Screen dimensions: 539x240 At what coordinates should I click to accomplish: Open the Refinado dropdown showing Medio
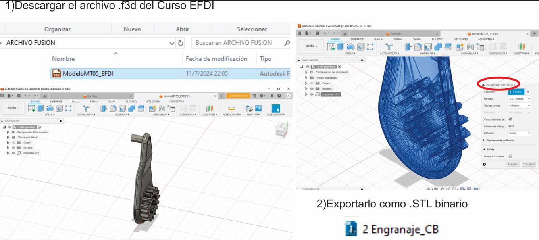[x=520, y=133]
